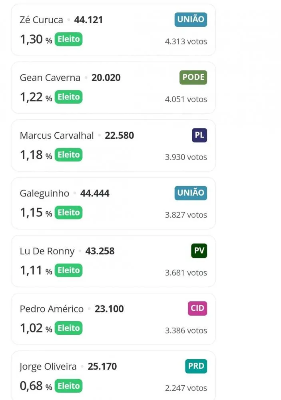
Task: Click the Eleito tag for Marcus Carvalhal
Action: coord(69,154)
